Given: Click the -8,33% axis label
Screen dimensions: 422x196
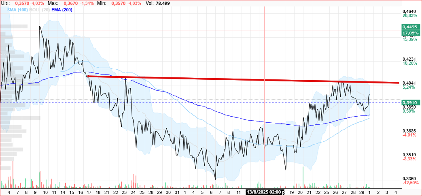Looking at the screenshot, I should tap(409, 159).
